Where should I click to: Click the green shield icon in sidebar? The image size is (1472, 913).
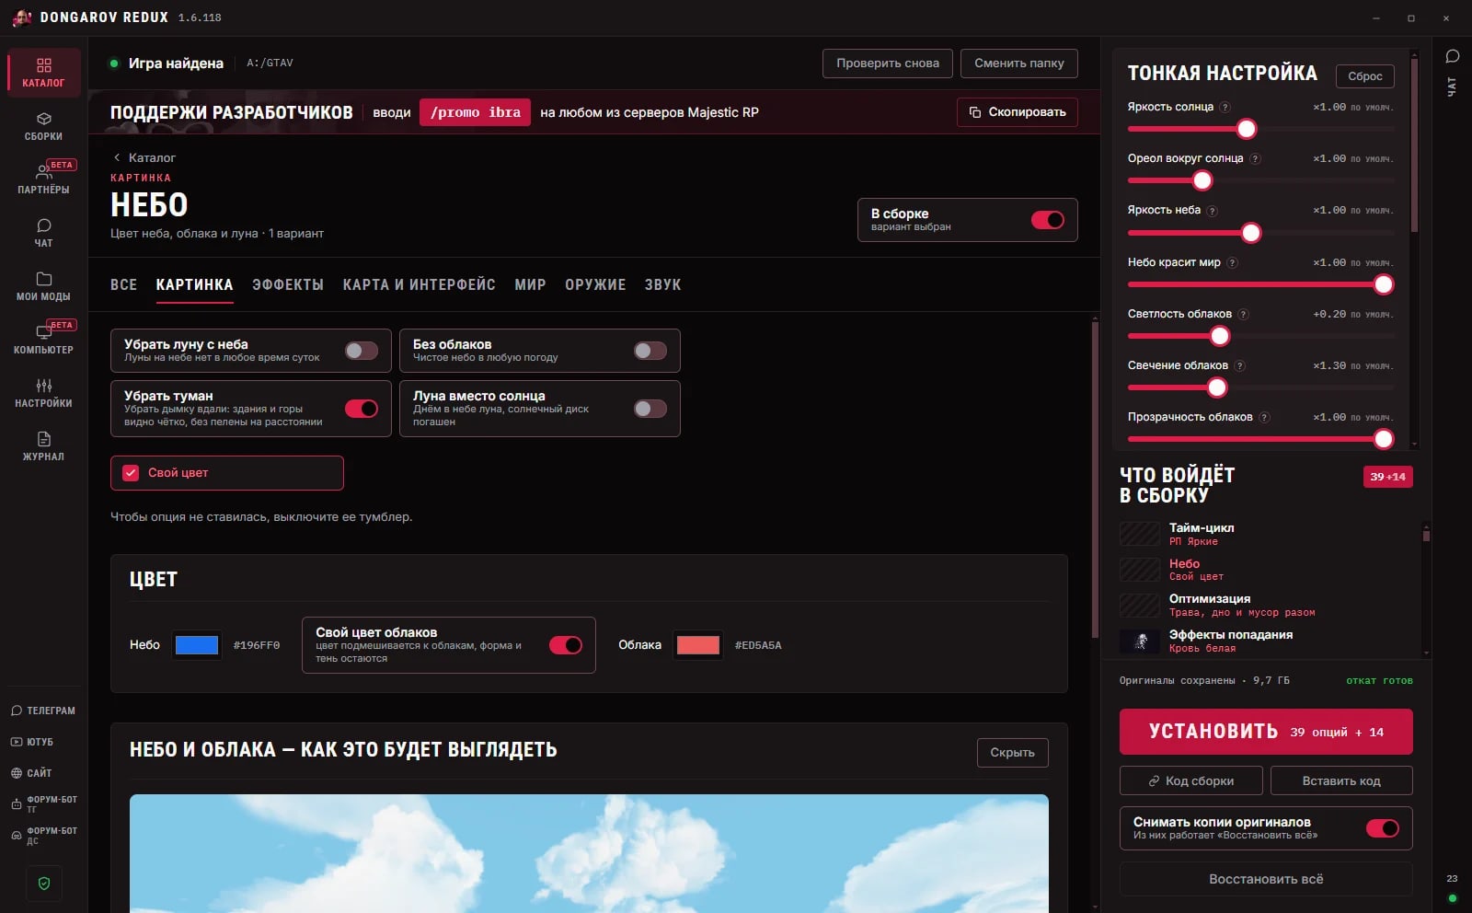point(44,884)
